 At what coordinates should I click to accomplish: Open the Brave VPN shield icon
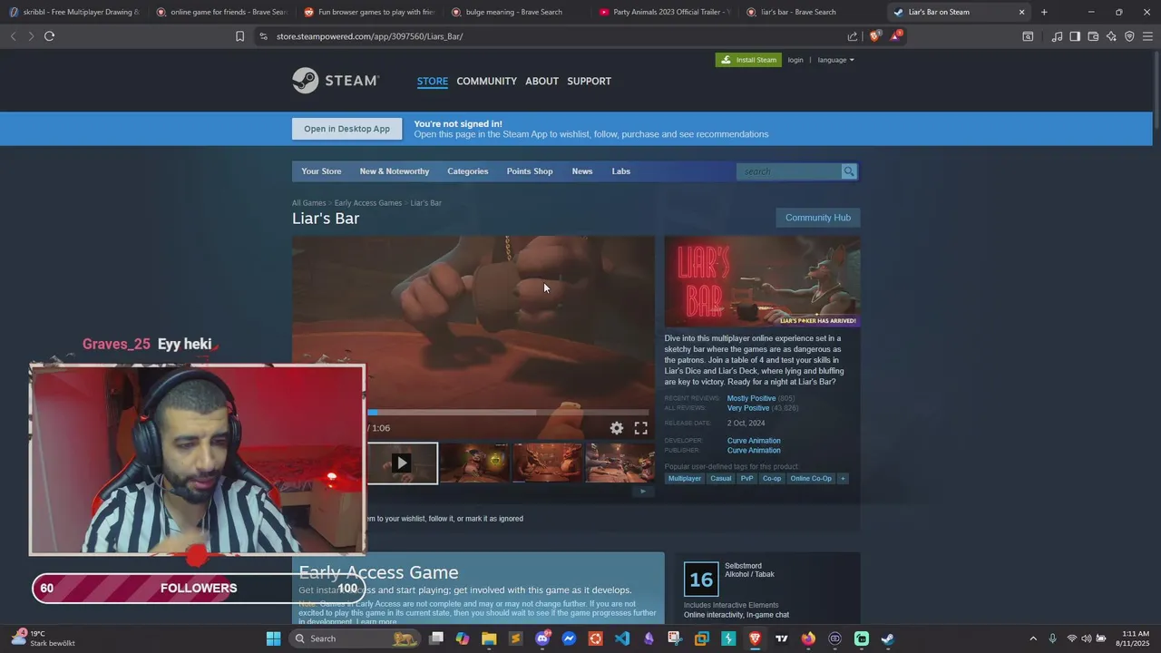click(x=1129, y=36)
